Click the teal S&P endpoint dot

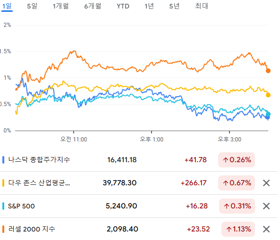pos(268,114)
